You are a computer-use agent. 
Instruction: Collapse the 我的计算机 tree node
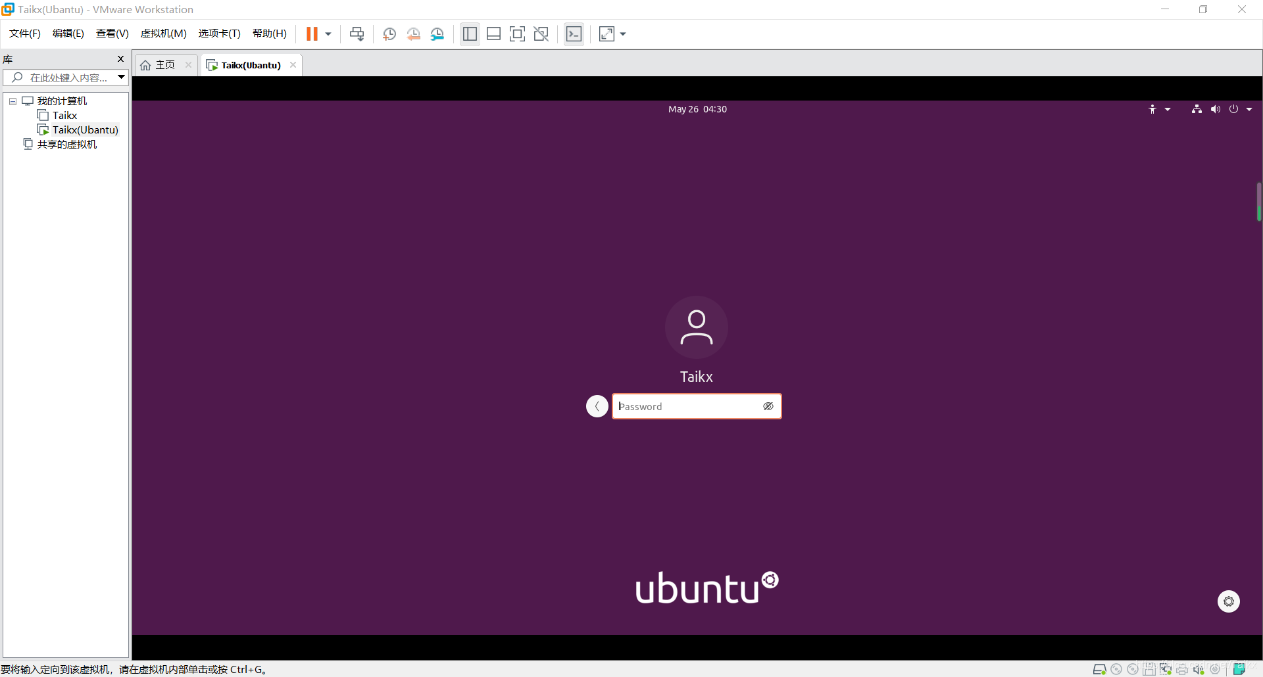point(12,101)
